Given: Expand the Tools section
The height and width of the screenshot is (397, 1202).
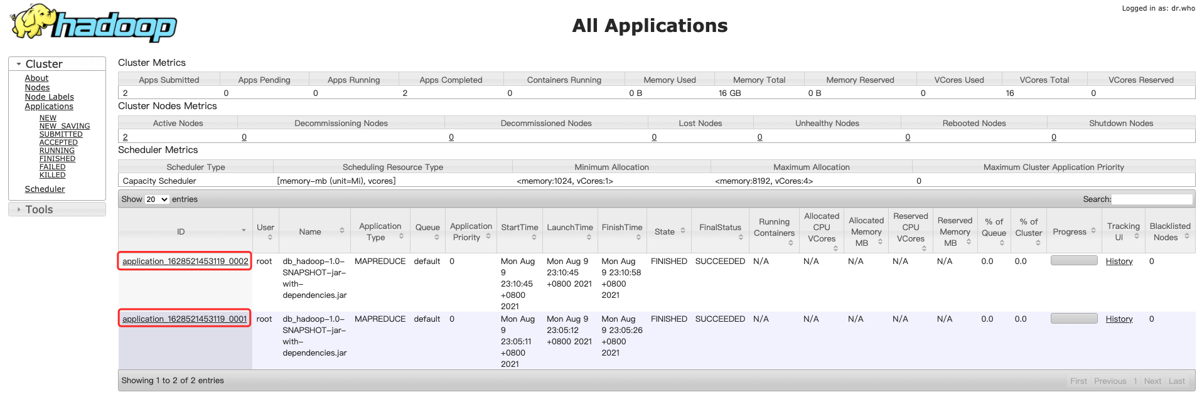Looking at the screenshot, I should [57, 209].
